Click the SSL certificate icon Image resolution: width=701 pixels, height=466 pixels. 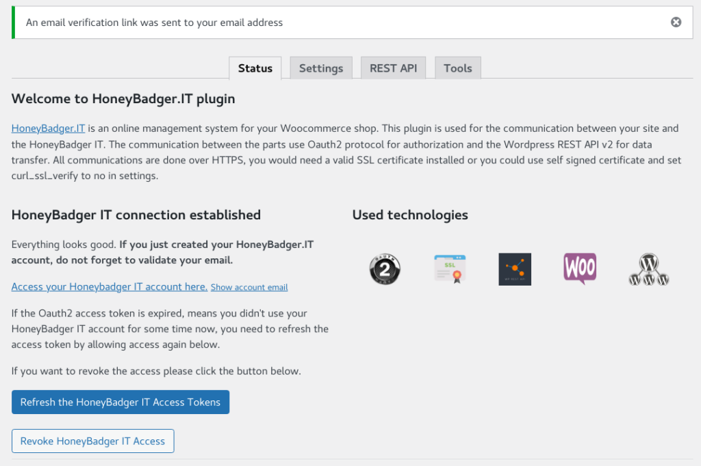click(450, 269)
